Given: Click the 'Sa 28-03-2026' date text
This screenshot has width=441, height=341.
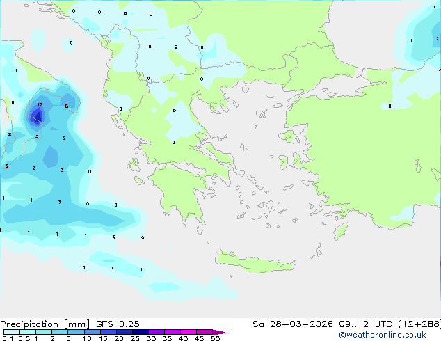Looking at the screenshot, I should [x=293, y=324].
